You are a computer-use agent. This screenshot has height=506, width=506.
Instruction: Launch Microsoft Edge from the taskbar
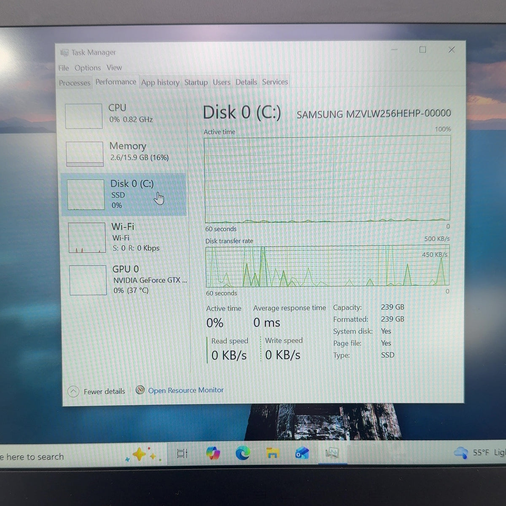(x=242, y=453)
